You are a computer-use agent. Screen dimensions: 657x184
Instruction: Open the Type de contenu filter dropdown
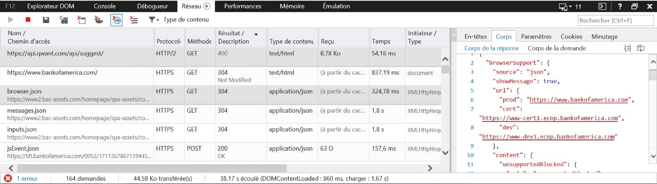[178, 20]
